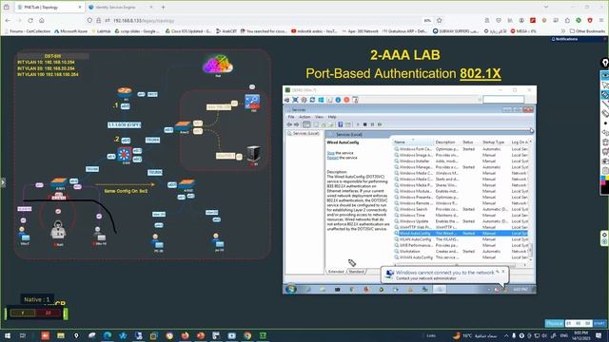The height and width of the screenshot is (342, 609).
Task: Click the START button at bottom right
Action: 599,323
